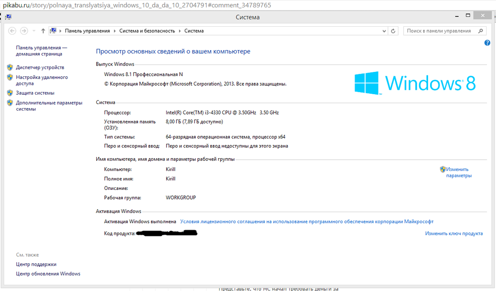Expand the address bar history dropdown

pos(384,31)
